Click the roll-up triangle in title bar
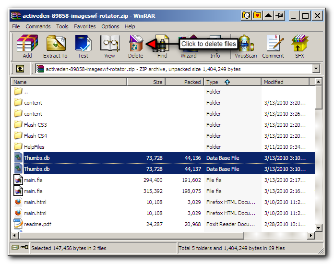 [x=268, y=15]
